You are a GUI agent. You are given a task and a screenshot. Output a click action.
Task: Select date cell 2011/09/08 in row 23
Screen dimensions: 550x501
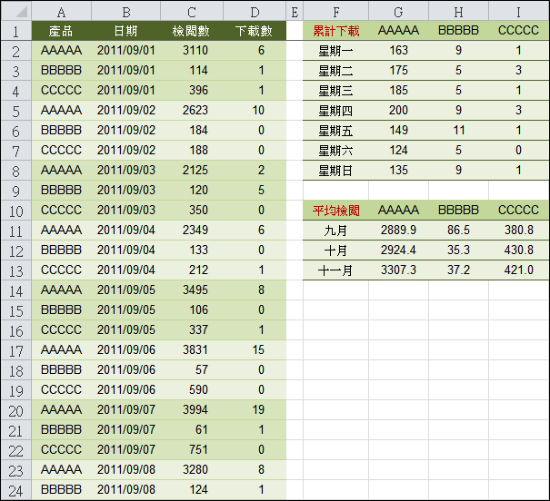pos(126,469)
